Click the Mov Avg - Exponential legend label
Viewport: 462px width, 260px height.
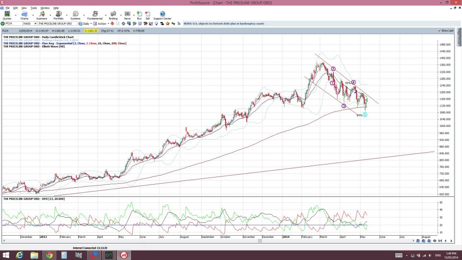(x=65, y=43)
